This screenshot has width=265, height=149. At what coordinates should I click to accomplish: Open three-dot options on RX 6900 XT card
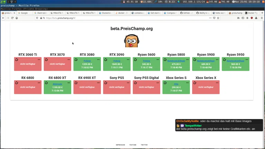(98, 83)
